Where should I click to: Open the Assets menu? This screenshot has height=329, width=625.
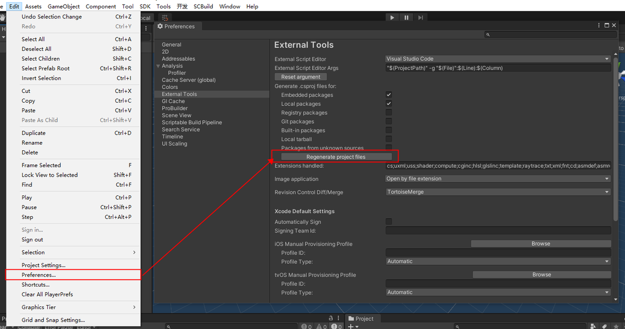click(x=33, y=6)
